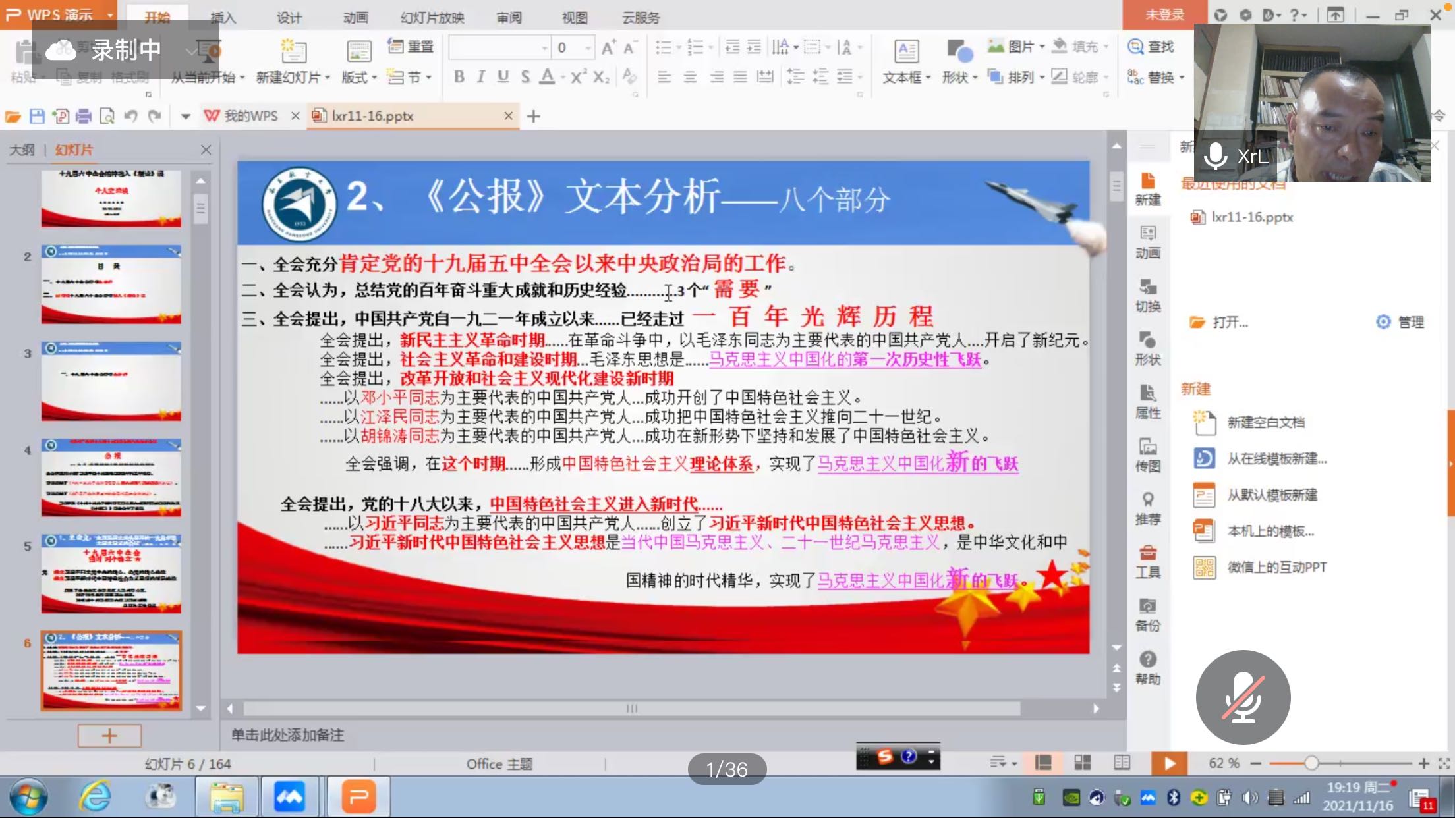Switch to slide sorter view icon
The height and width of the screenshot is (818, 1455).
pos(1083,763)
